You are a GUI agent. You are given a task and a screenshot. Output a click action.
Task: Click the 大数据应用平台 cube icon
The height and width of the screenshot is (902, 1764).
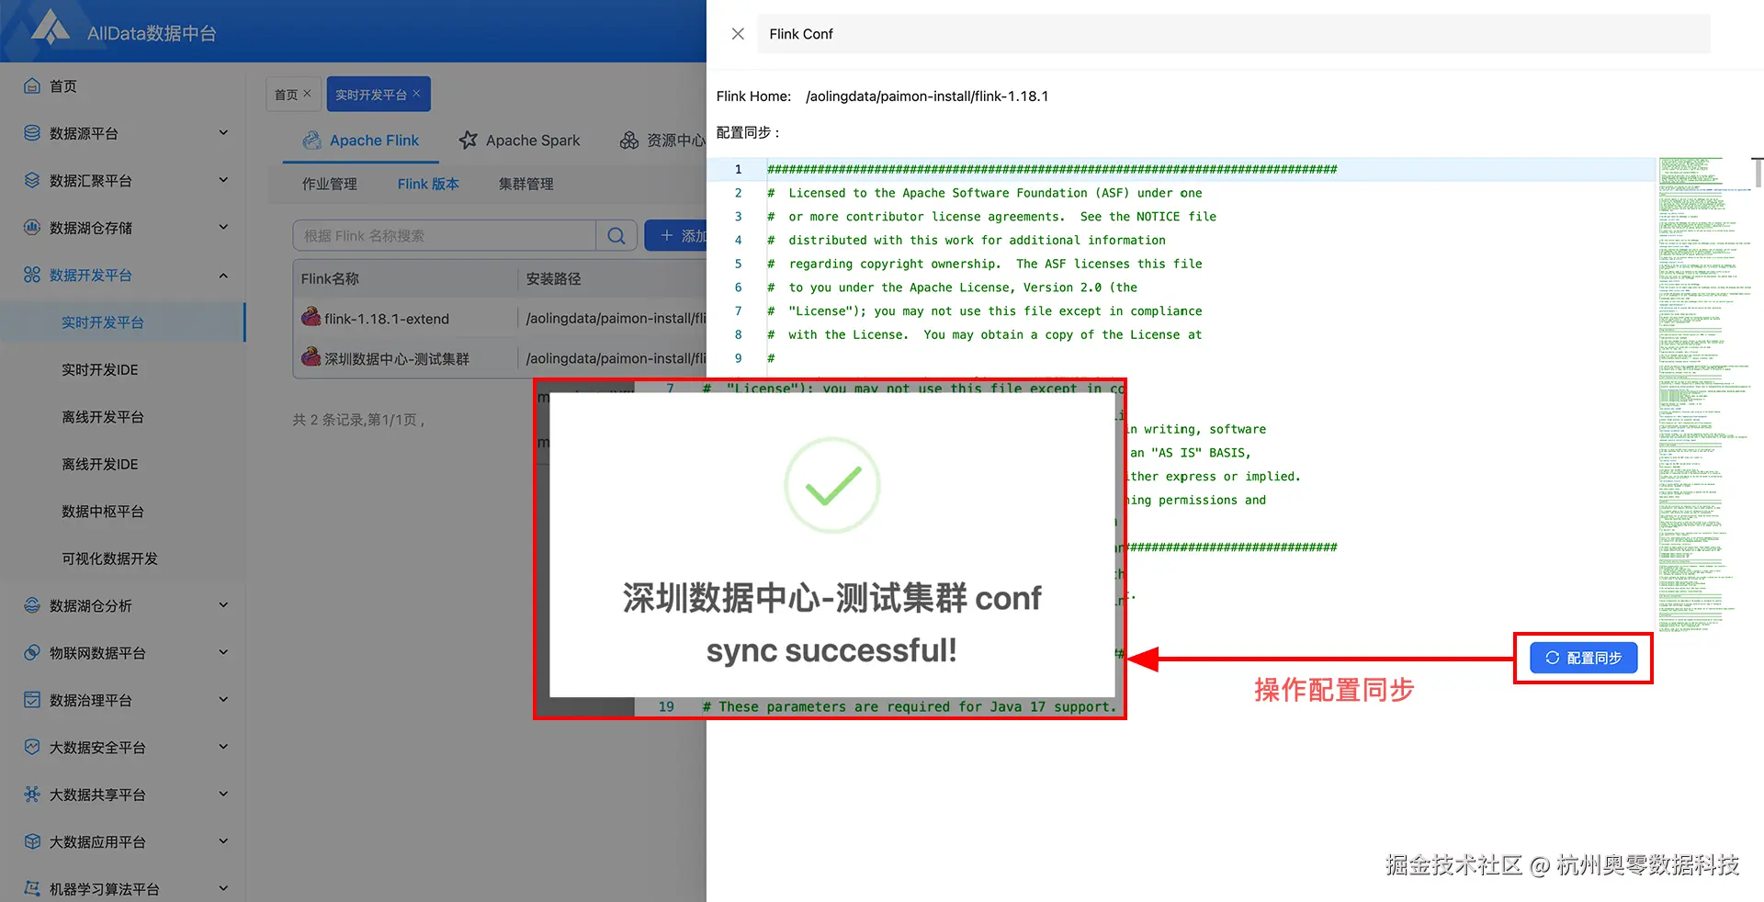[32, 841]
